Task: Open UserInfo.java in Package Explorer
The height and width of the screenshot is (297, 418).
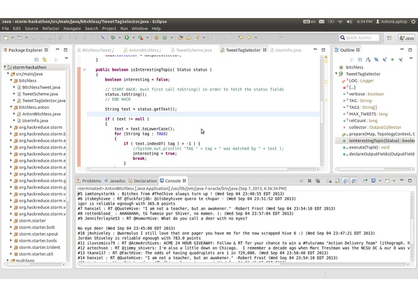Action: 35,120
